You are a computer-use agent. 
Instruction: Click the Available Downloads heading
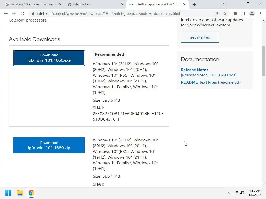pos(35,39)
